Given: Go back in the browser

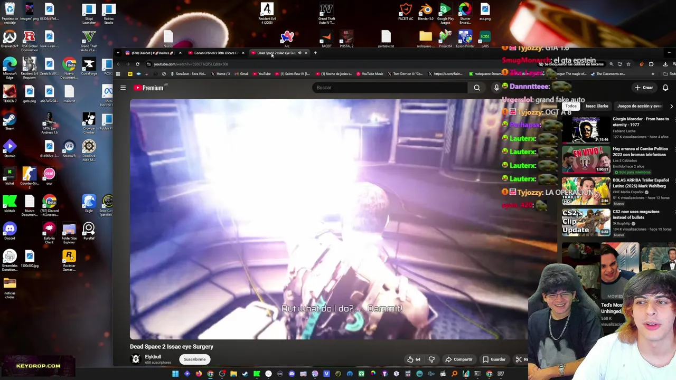Looking at the screenshot, I should [118, 64].
